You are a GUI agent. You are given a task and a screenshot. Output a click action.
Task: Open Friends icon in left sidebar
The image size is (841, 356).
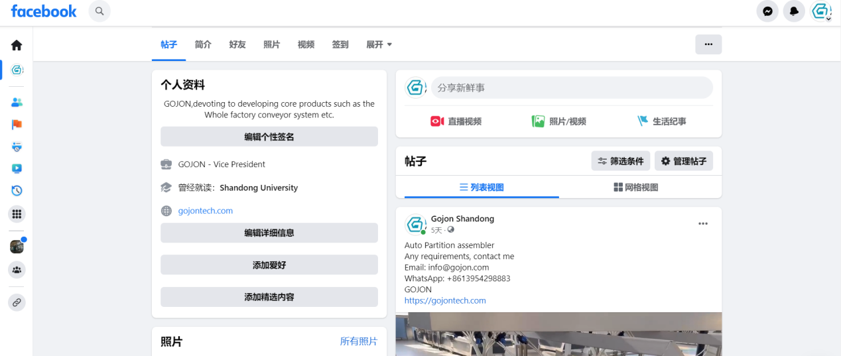(x=17, y=102)
